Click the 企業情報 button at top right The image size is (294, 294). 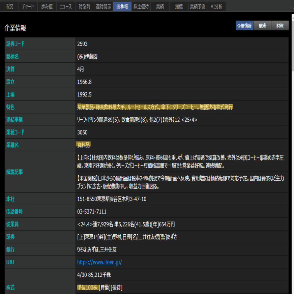(244, 25)
